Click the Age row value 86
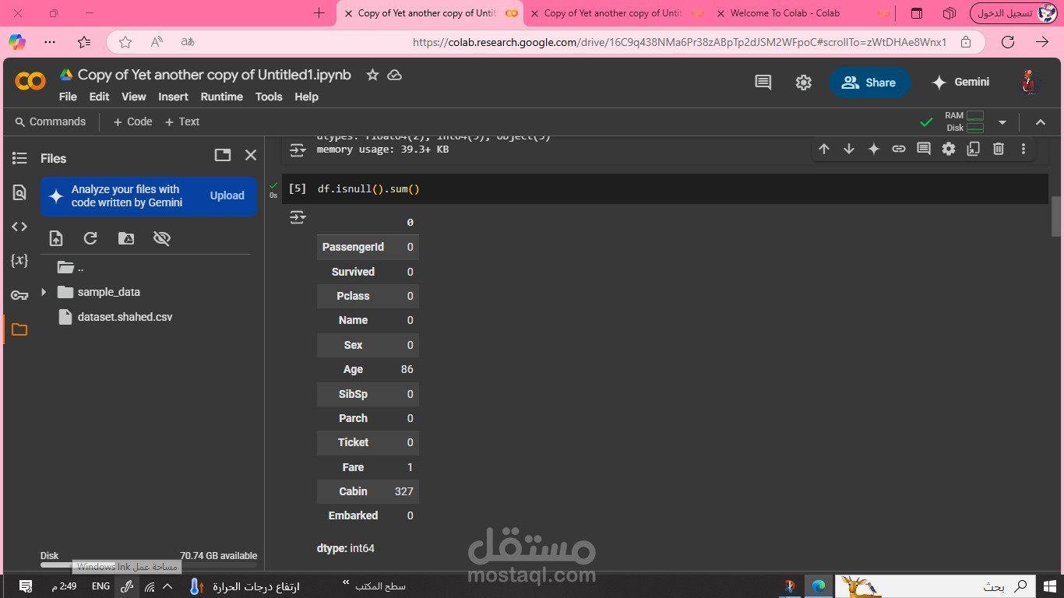 point(407,369)
